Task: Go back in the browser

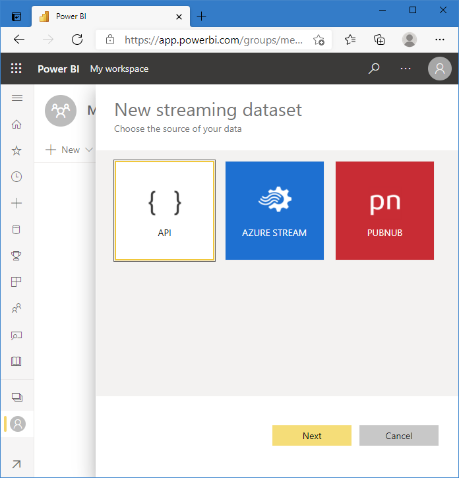Action: [19, 40]
